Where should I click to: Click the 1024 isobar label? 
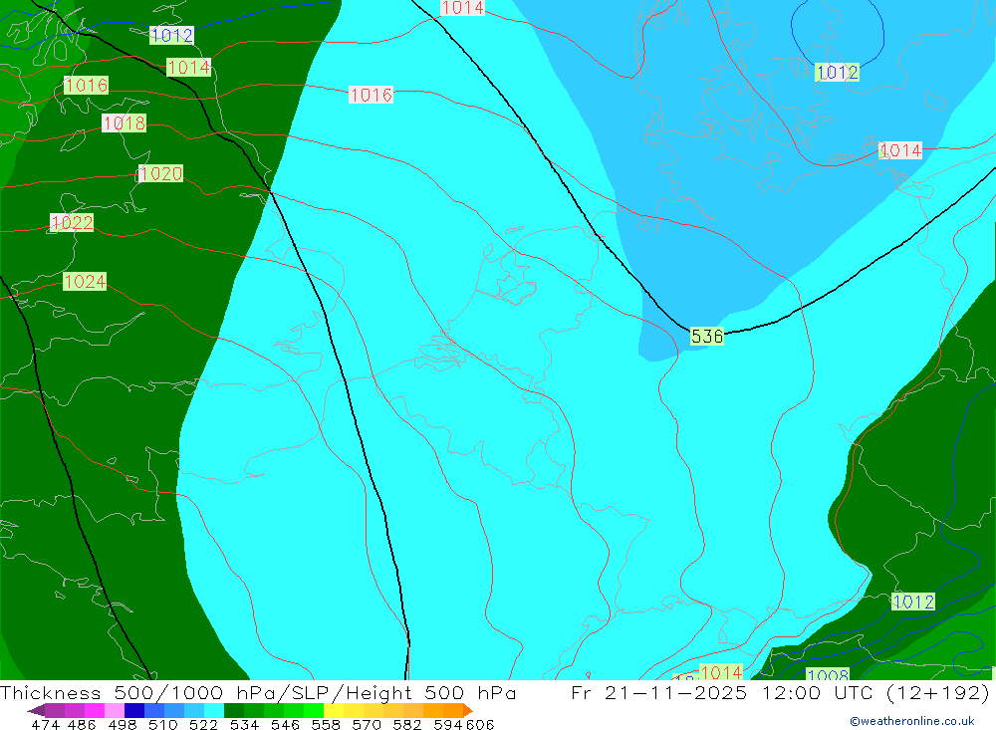[x=85, y=281]
